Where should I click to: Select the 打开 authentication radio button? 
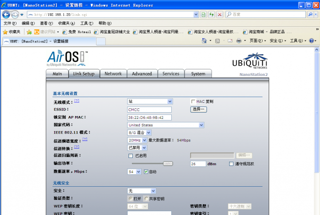[131, 198]
